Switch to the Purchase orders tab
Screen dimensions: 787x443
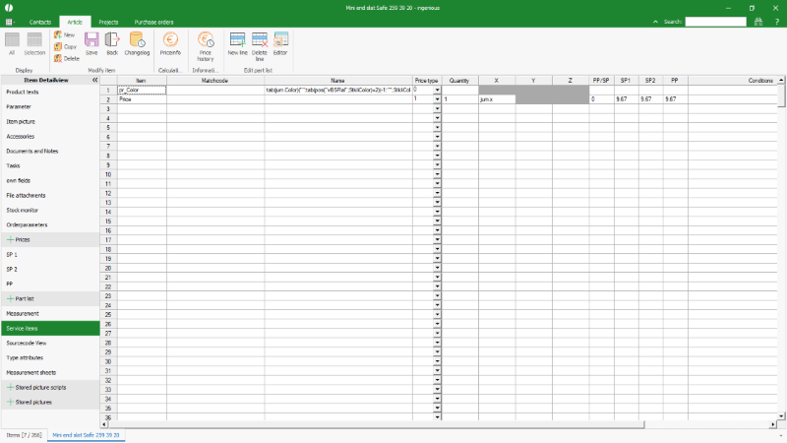[153, 22]
